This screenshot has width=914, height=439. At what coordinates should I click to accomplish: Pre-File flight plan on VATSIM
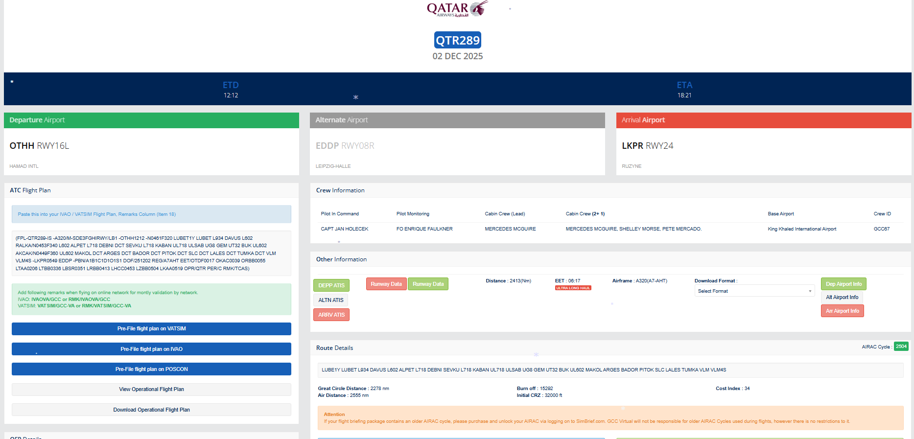click(151, 329)
